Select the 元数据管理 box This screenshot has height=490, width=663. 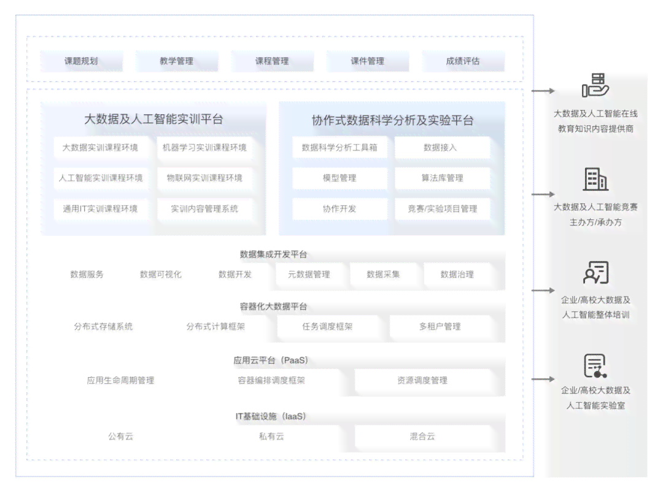click(x=309, y=274)
